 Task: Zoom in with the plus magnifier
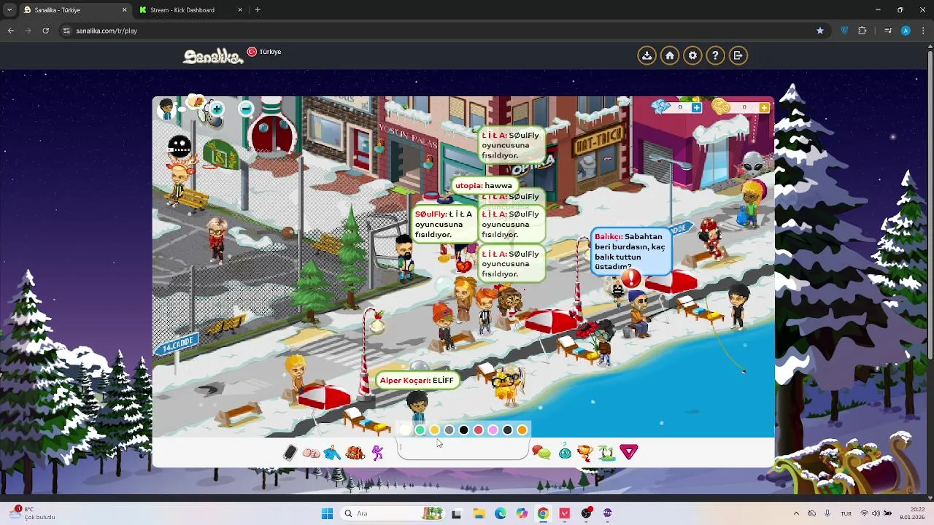point(217,109)
